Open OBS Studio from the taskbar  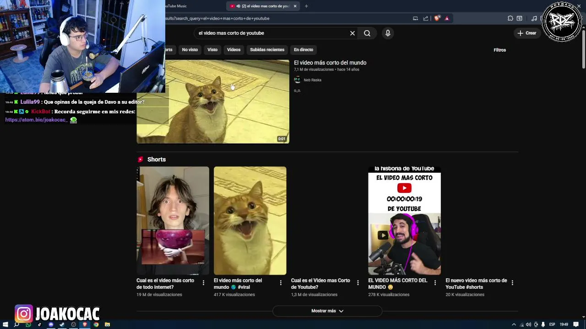pyautogui.click(x=73, y=324)
